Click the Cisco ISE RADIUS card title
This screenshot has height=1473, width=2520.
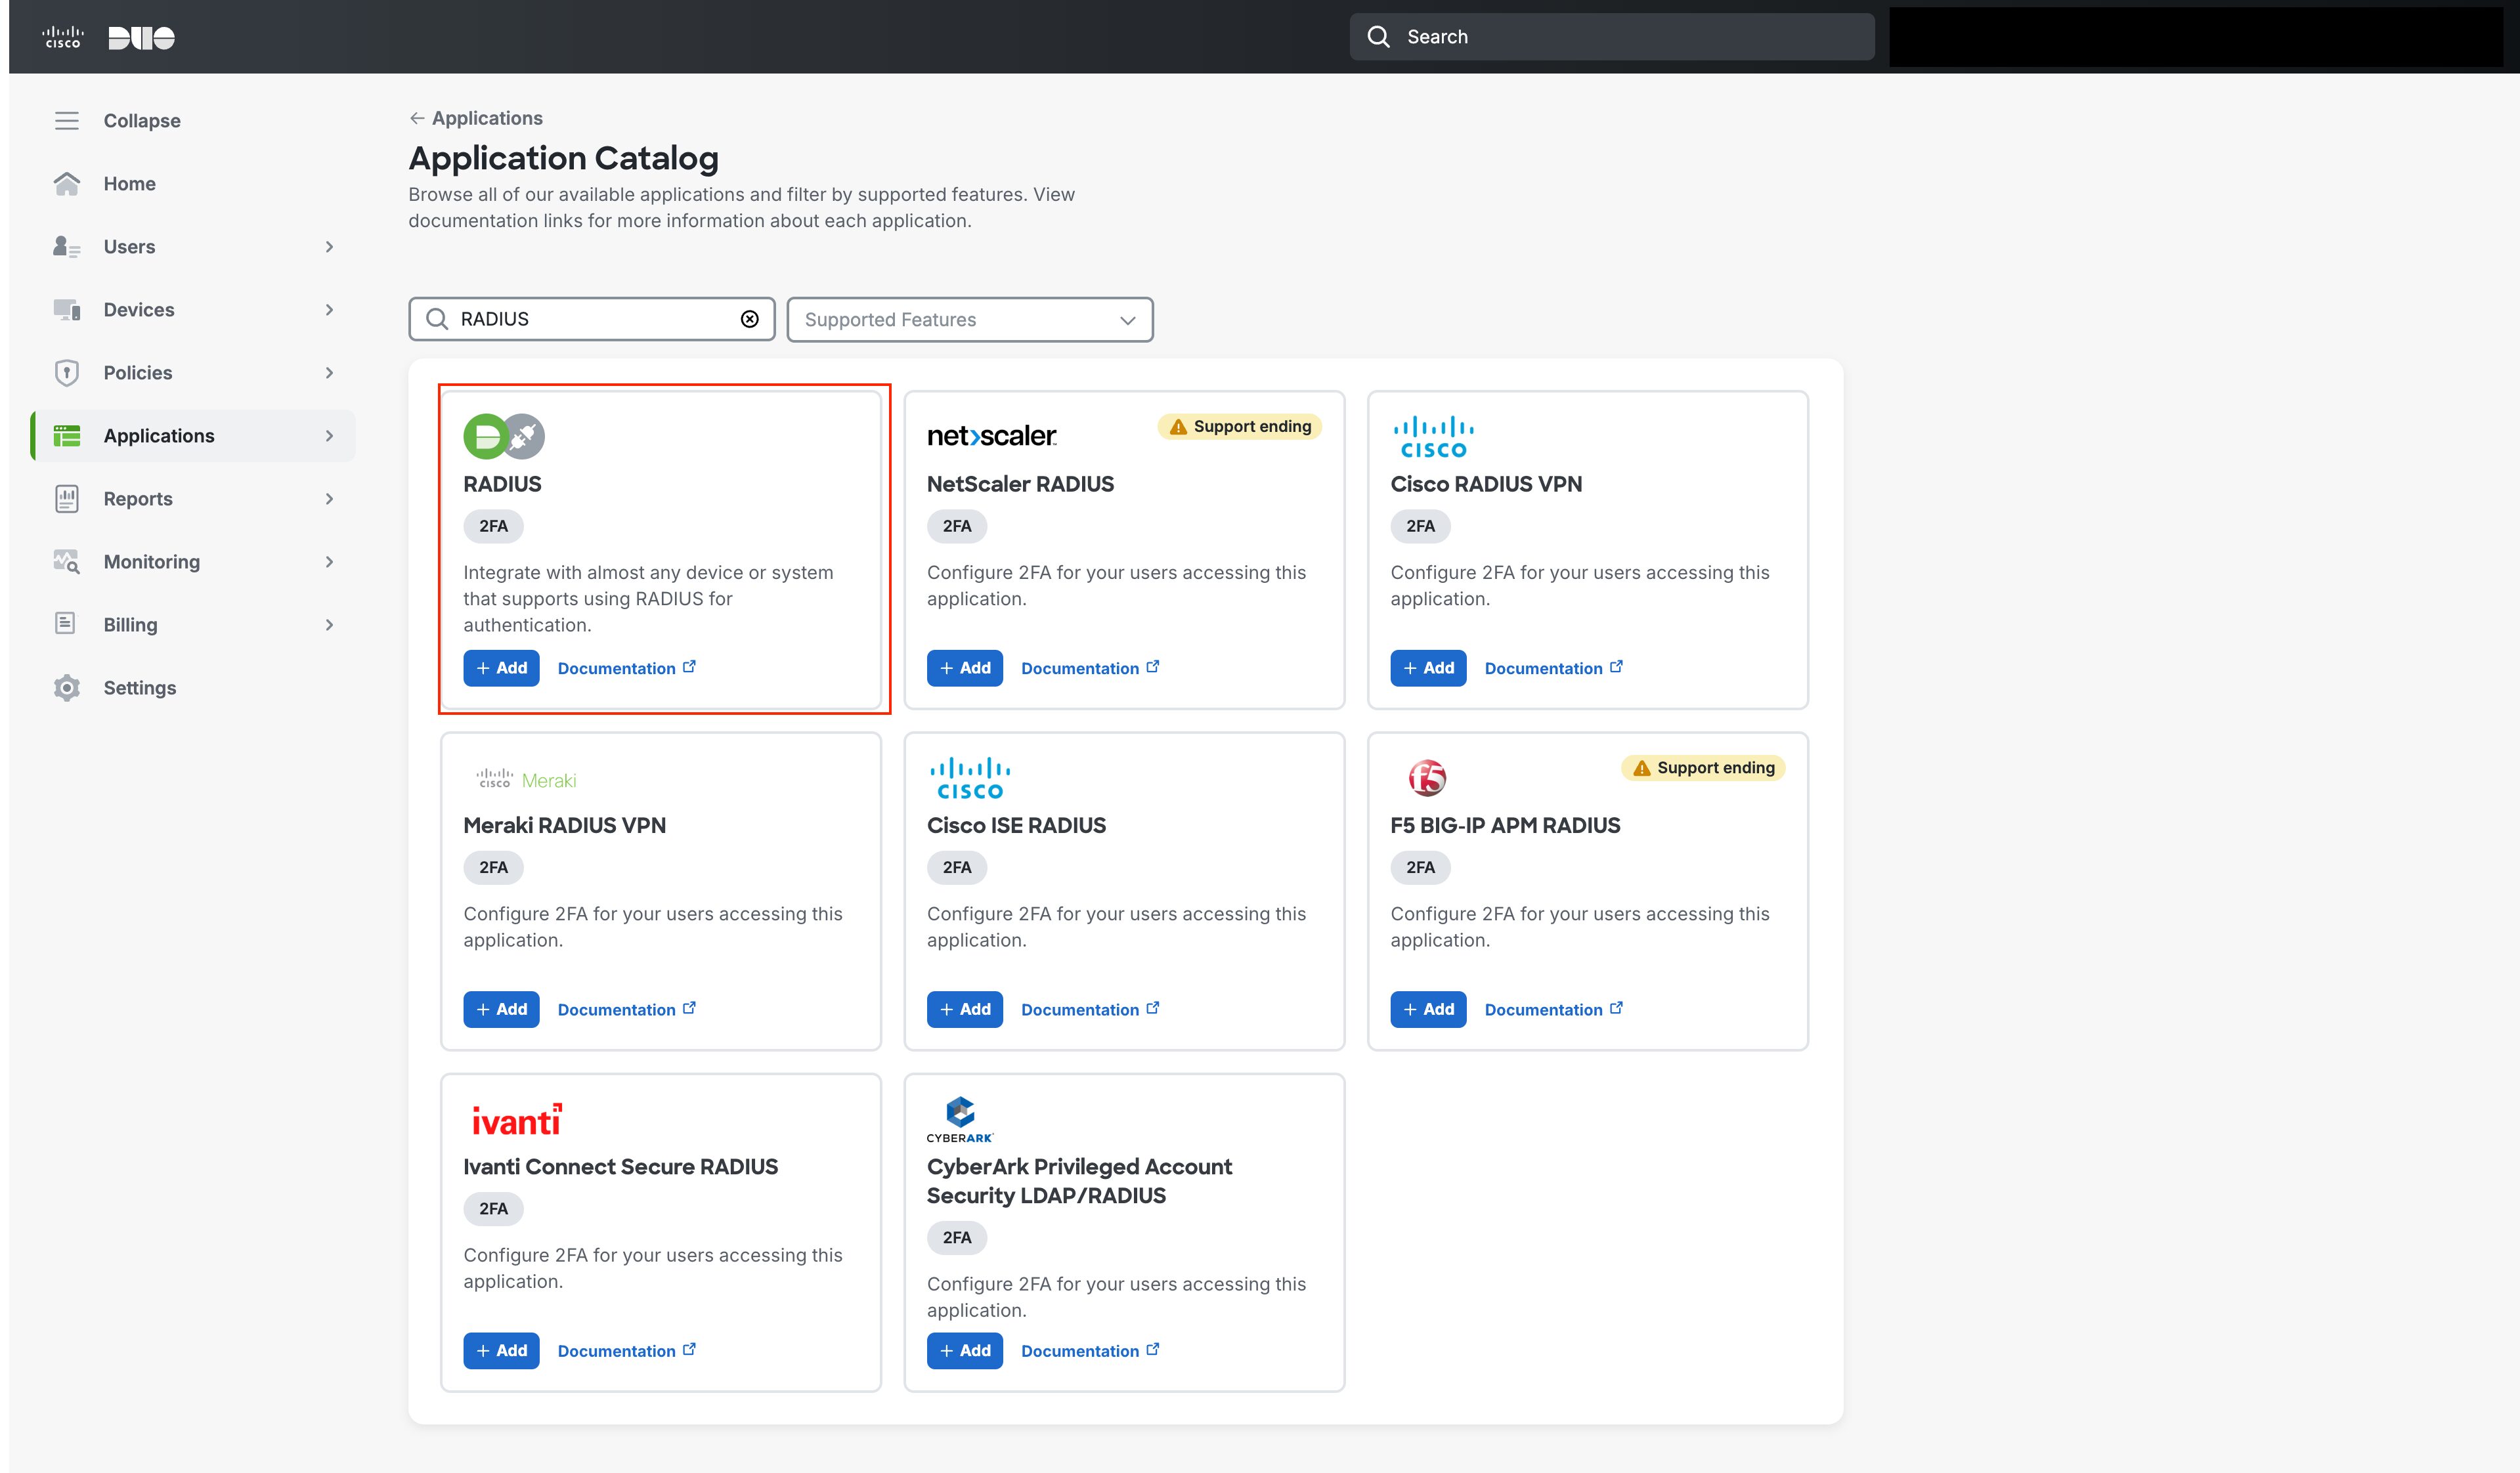click(x=1016, y=825)
